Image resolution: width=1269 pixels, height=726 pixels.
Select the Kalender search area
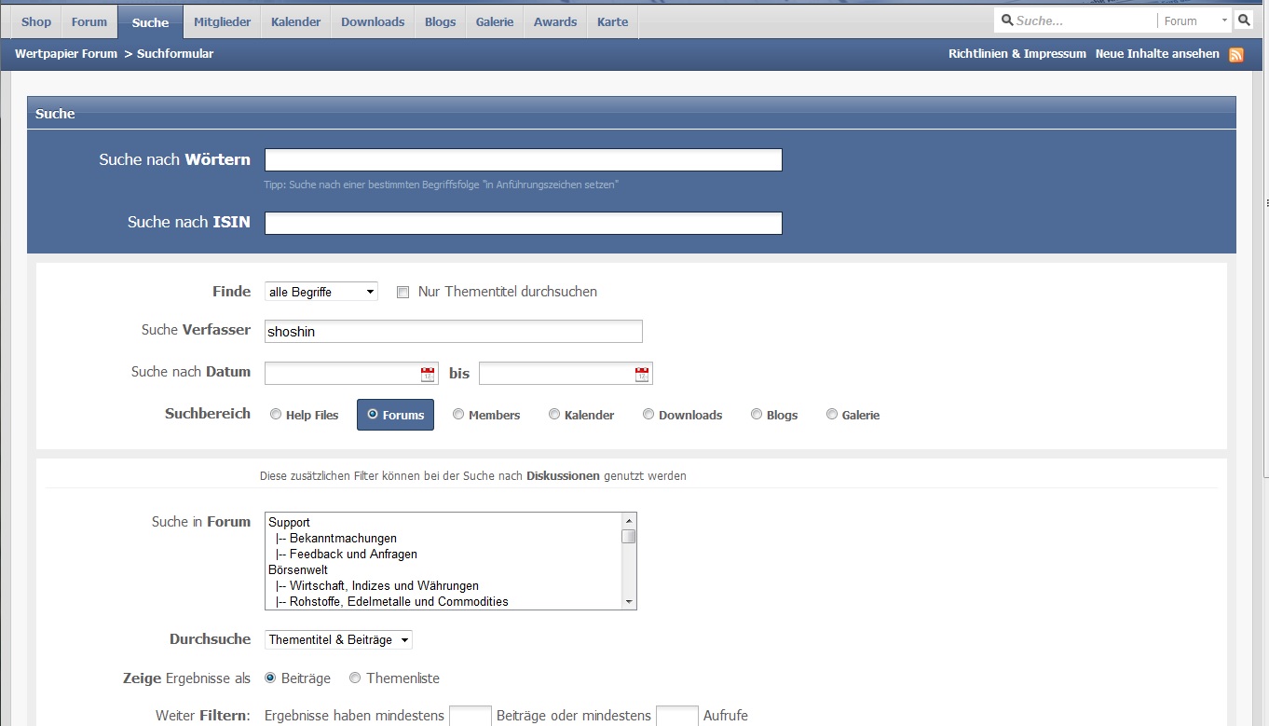(554, 415)
